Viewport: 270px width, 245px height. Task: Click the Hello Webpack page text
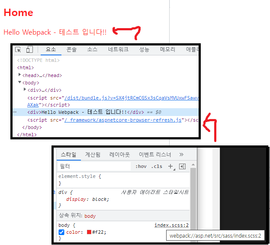point(55,32)
